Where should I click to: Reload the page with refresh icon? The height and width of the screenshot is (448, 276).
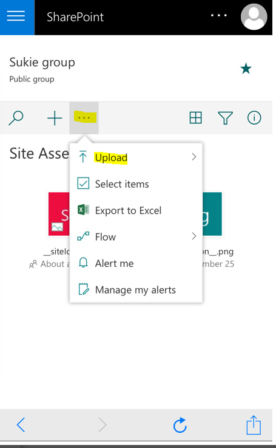point(180,425)
